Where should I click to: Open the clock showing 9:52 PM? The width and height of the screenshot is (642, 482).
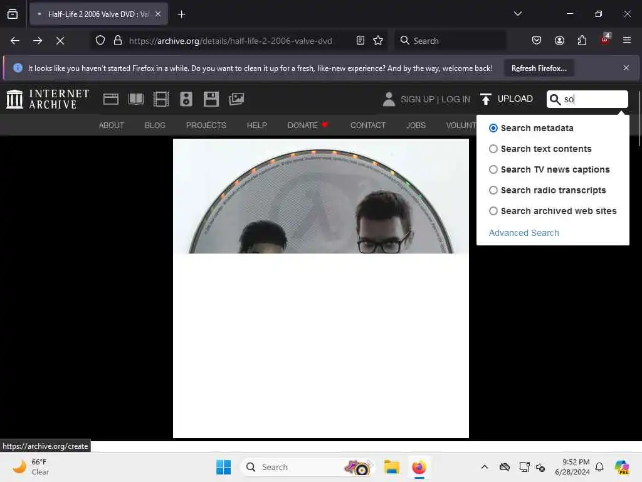pyautogui.click(x=572, y=467)
